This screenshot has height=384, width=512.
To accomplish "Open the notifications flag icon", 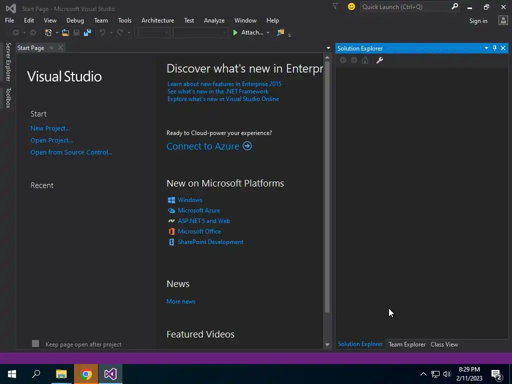I will click(335, 6).
